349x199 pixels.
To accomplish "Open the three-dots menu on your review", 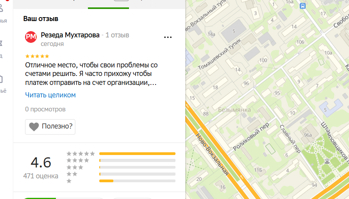I will [x=168, y=37].
